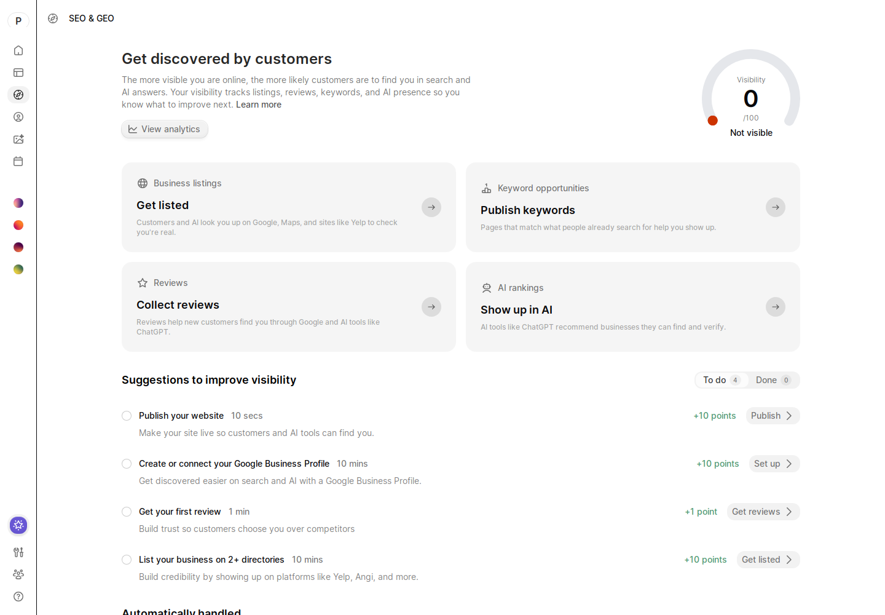This screenshot has width=885, height=615.
Task: Click the compass icon beside SEO & GEO
Action: [x=53, y=18]
